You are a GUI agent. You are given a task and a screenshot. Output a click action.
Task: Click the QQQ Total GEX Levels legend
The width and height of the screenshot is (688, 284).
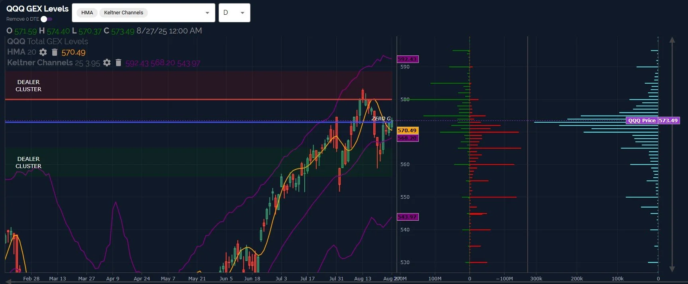pyautogui.click(x=47, y=41)
